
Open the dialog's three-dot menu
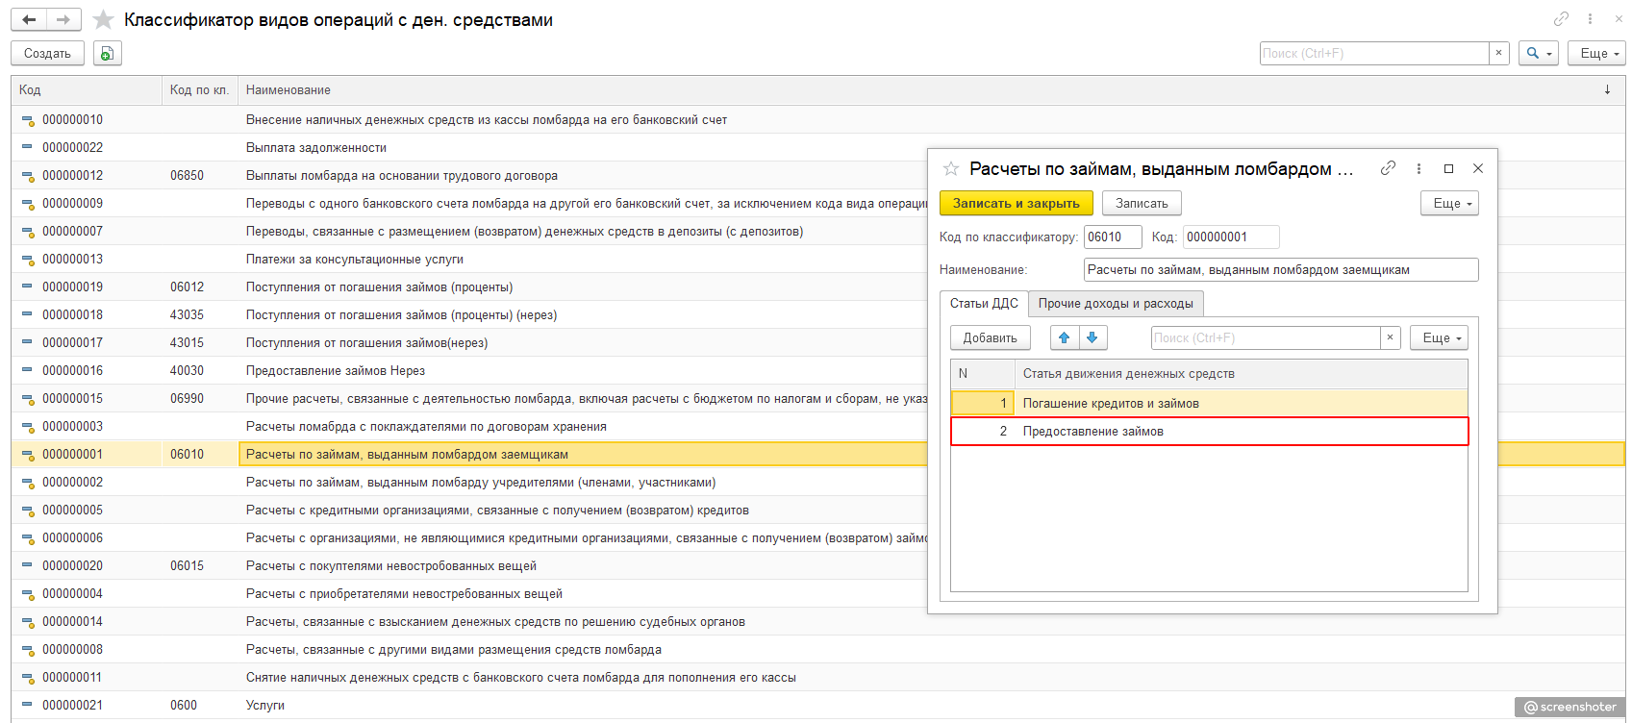click(1419, 168)
